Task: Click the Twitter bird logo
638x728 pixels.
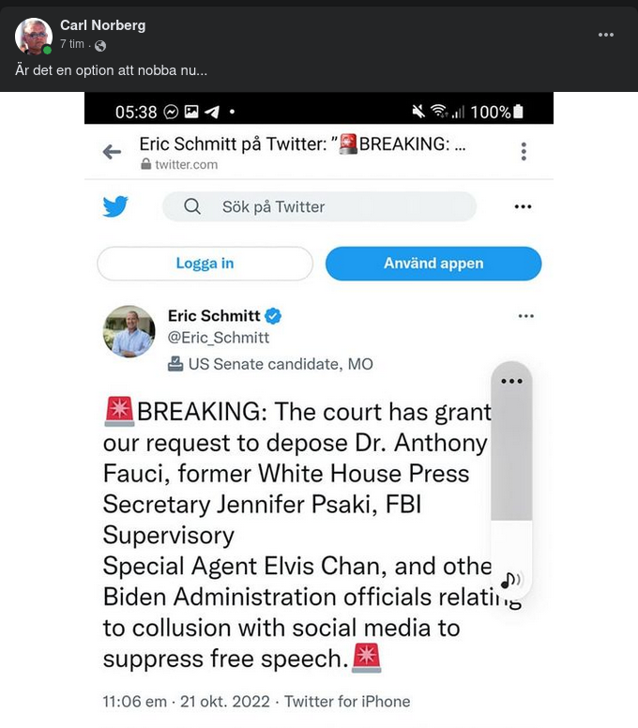Action: tap(115, 206)
